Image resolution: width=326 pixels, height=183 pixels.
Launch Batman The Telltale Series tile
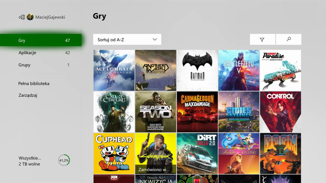197,70
